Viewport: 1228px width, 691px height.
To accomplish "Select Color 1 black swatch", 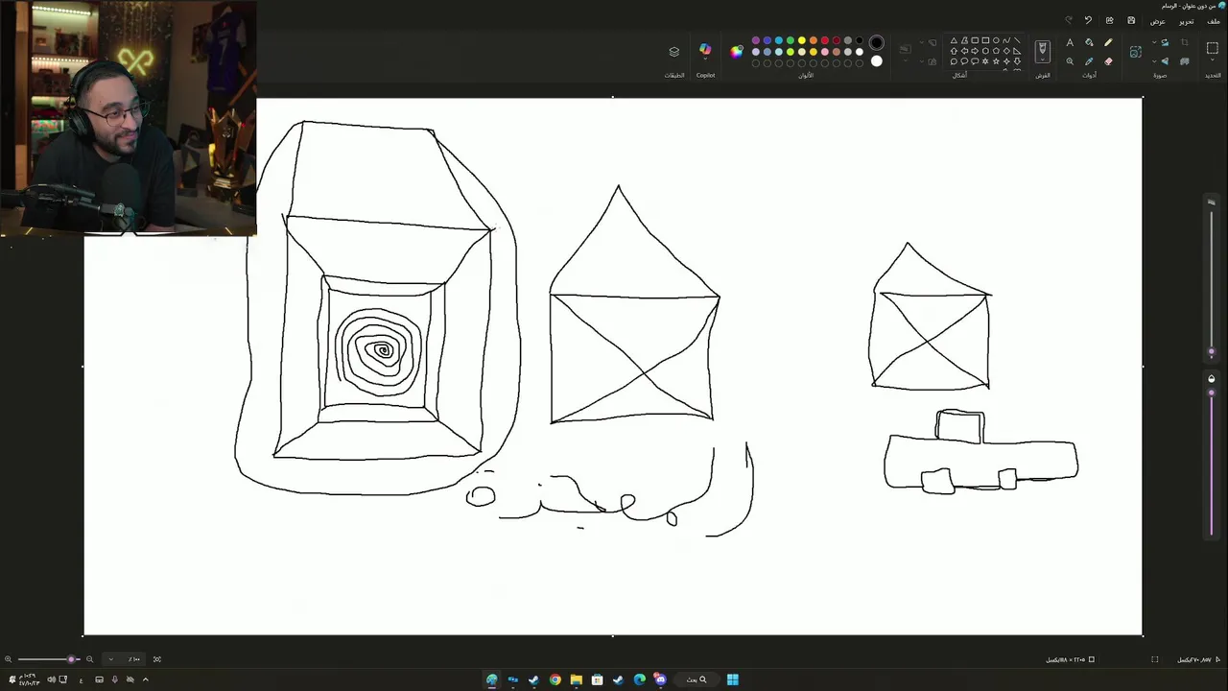I will pos(877,42).
